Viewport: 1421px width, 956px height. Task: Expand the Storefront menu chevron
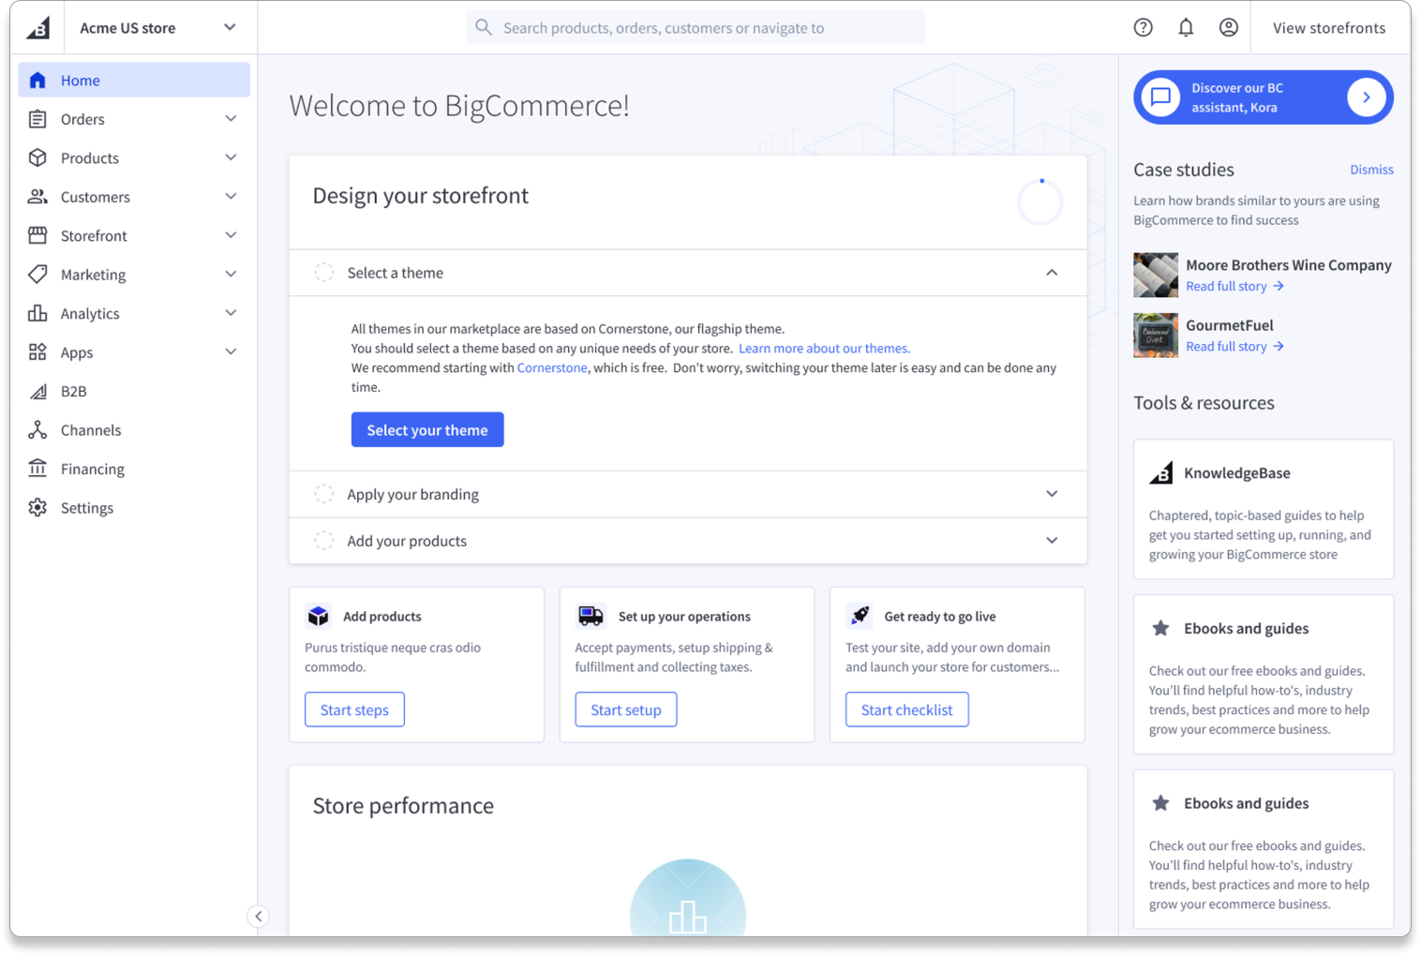coord(231,235)
